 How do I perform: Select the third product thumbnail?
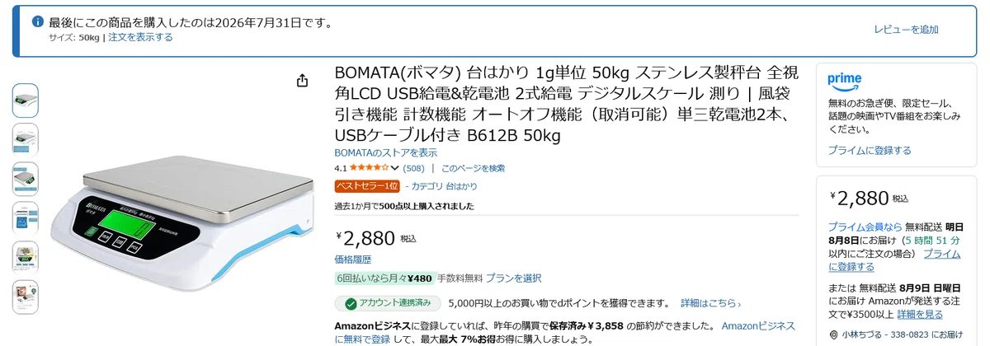click(x=25, y=179)
